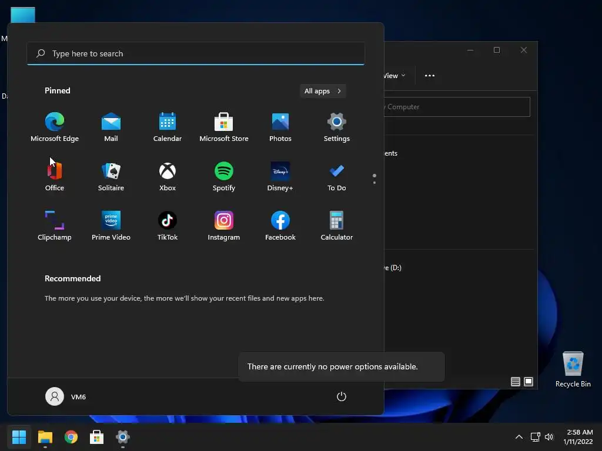Launch Google Chrome from the taskbar
The width and height of the screenshot is (602, 451).
click(71, 437)
